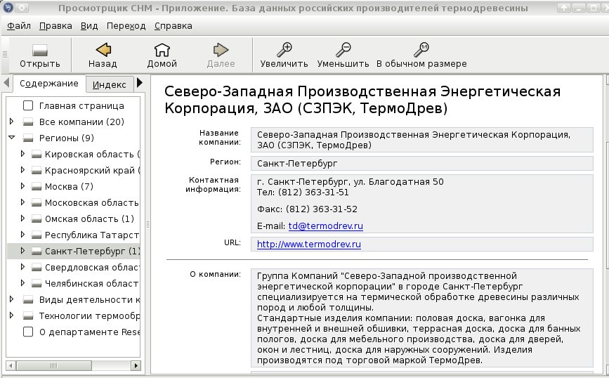This screenshot has width=609, height=378.
Task: Open the Справка menu
Action: [x=173, y=26]
